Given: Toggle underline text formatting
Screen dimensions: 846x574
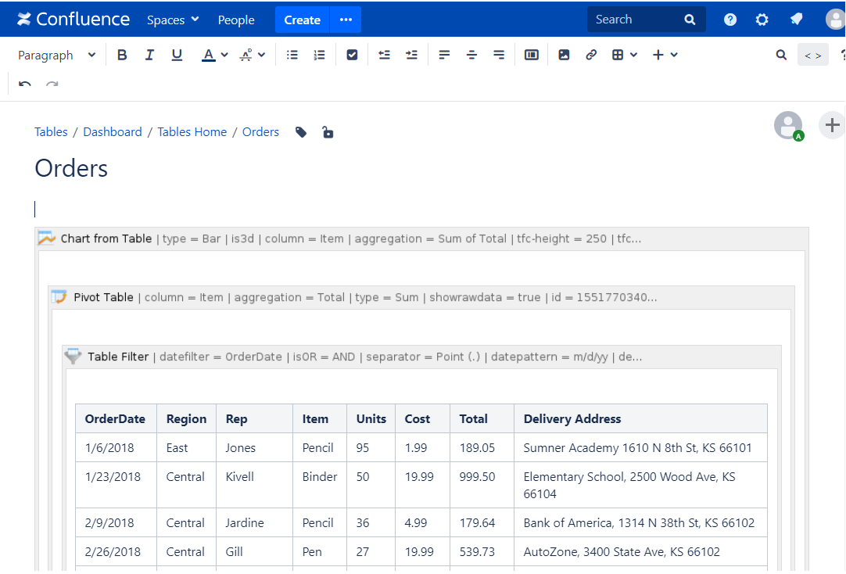Looking at the screenshot, I should tap(177, 55).
